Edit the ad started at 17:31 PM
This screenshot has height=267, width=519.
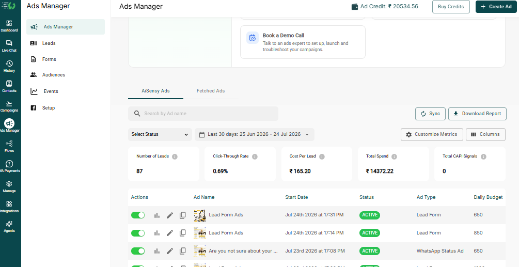click(x=170, y=215)
